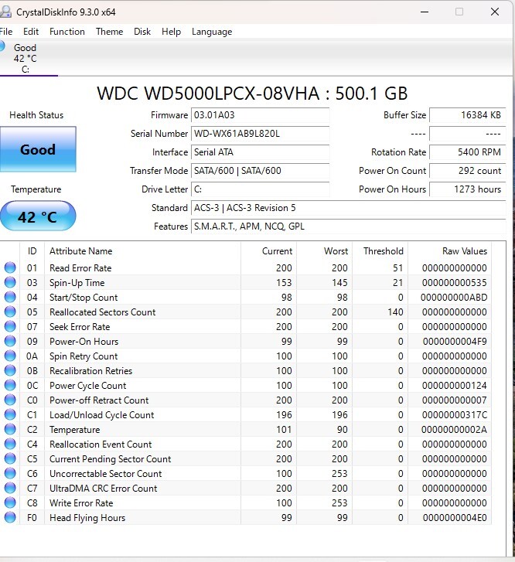This screenshot has width=515, height=562.
Task: Click the status orb beside Start/Stop Count
Action: point(10,297)
